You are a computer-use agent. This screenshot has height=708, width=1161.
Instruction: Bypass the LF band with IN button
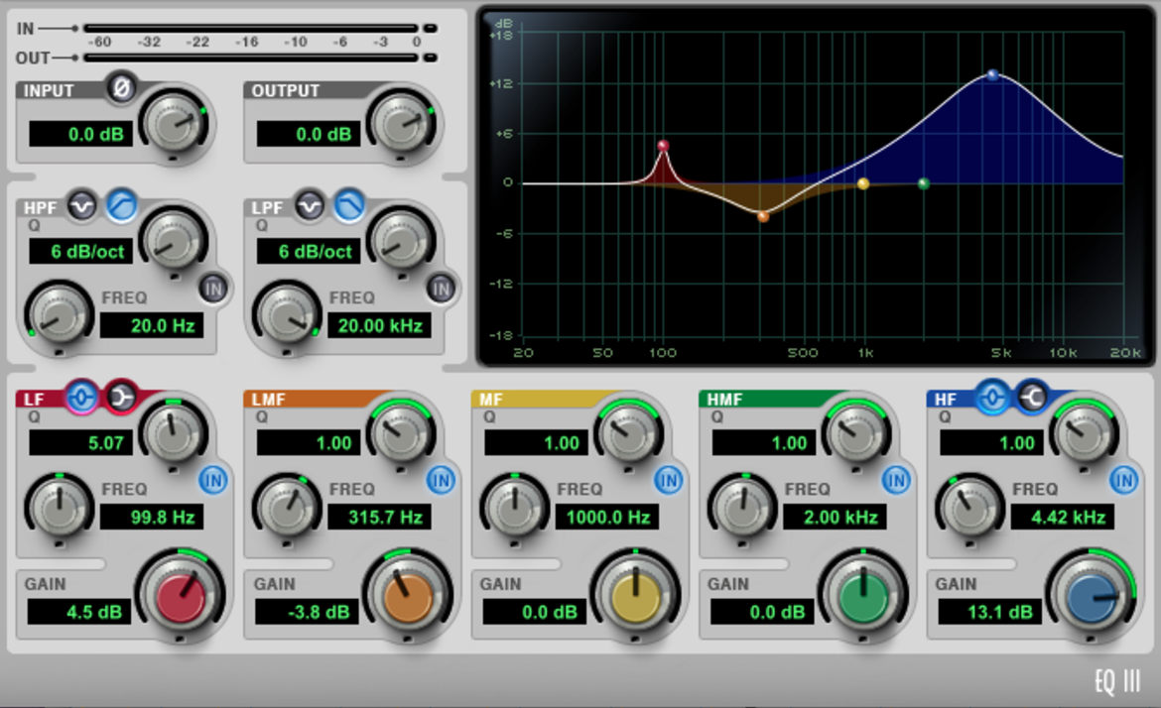click(213, 481)
